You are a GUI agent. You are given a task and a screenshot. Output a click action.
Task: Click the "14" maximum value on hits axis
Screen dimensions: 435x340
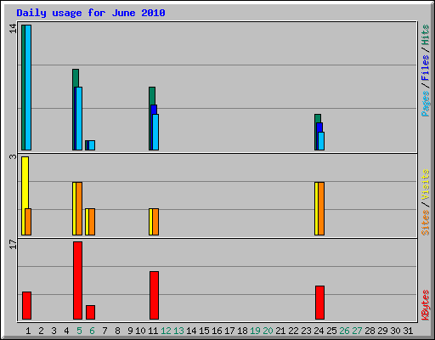(x=13, y=29)
